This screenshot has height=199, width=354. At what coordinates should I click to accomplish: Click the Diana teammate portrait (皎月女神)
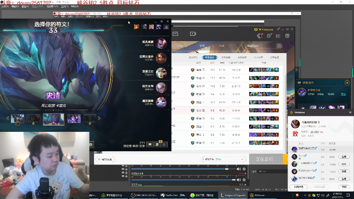tap(161, 88)
